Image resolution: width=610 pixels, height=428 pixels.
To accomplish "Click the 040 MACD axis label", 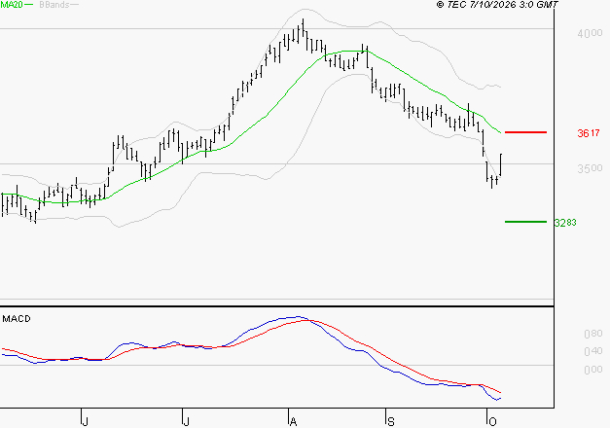I will (x=593, y=351).
